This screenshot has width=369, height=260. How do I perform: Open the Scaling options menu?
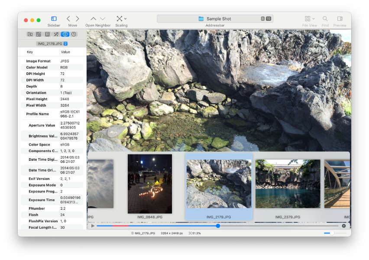pyautogui.click(x=120, y=19)
